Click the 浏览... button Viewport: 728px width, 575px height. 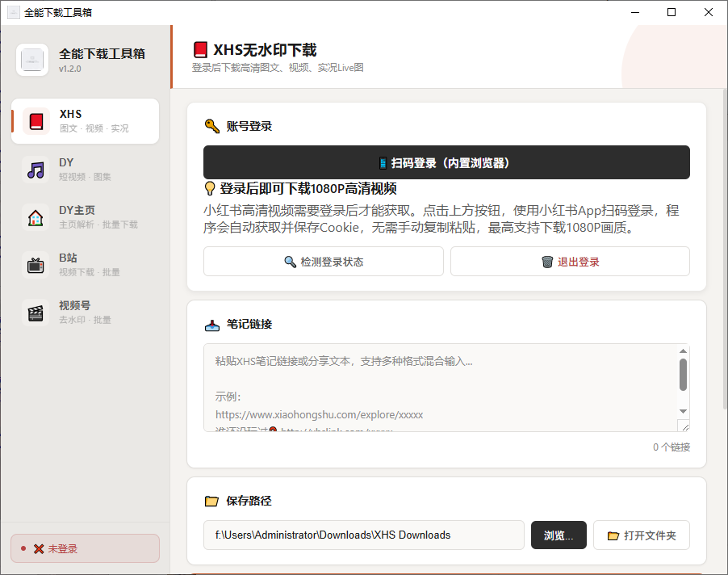pyautogui.click(x=559, y=535)
